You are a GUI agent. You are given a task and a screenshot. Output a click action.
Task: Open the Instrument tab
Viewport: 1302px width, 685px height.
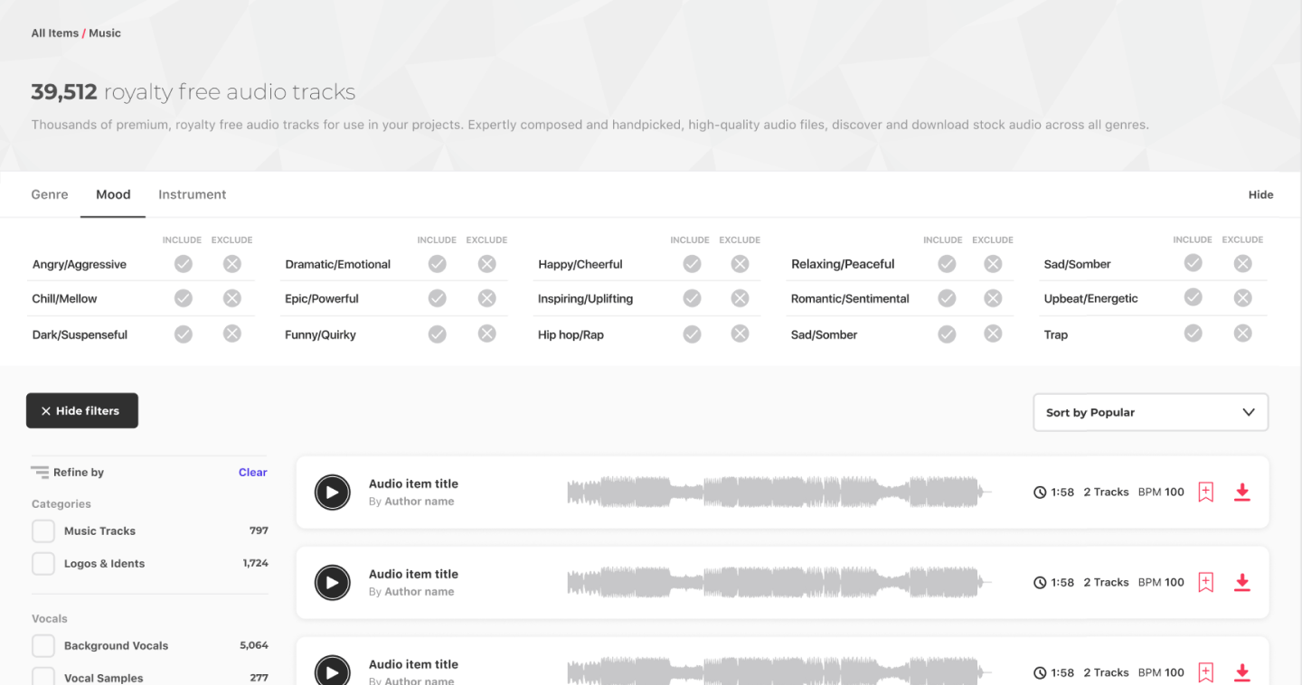pos(192,194)
